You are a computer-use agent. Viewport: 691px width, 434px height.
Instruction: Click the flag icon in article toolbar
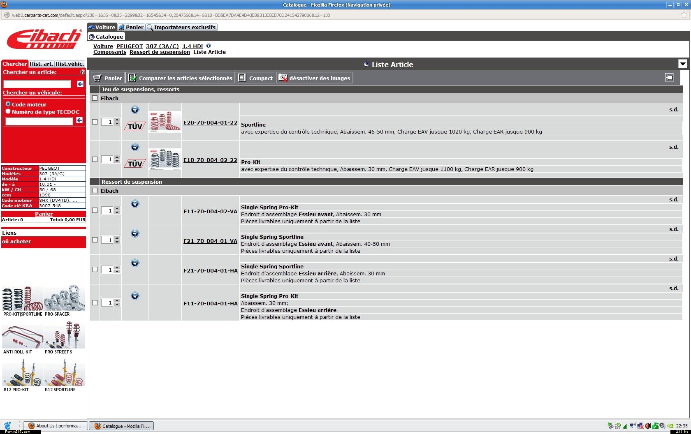[669, 78]
